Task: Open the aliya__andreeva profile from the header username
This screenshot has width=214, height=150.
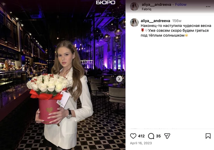Action: 156,4
